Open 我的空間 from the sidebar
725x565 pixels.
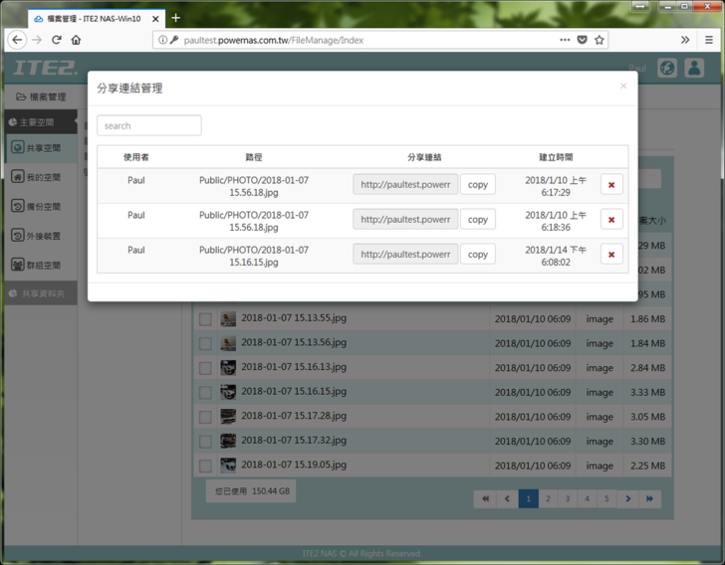click(38, 177)
